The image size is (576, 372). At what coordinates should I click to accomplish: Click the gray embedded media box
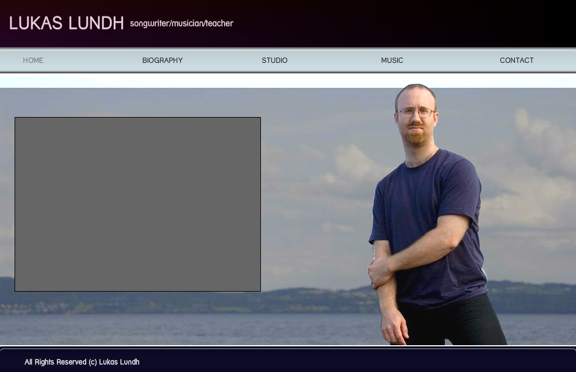pyautogui.click(x=138, y=204)
